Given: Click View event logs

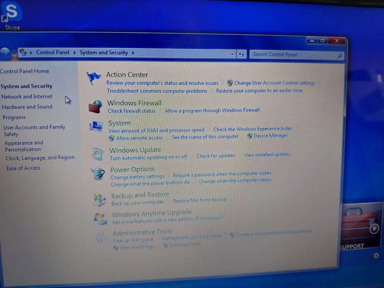Looking at the screenshot, I should [137, 247].
